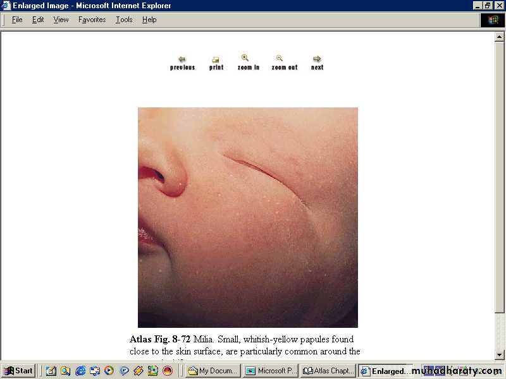Open the Tools menu
This screenshot has width=506, height=379.
tap(124, 20)
